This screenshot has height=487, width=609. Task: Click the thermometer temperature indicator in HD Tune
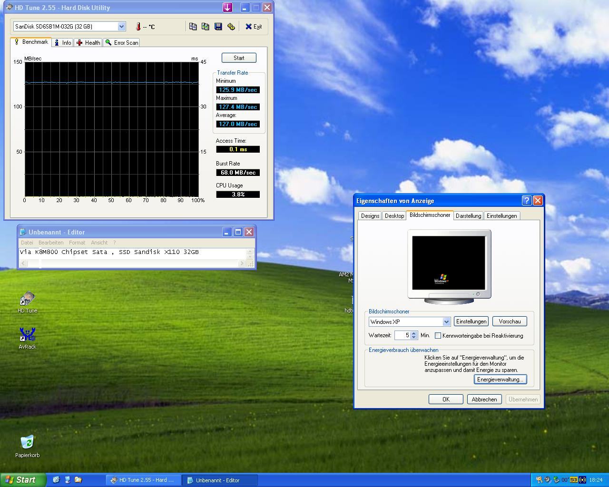tap(138, 27)
